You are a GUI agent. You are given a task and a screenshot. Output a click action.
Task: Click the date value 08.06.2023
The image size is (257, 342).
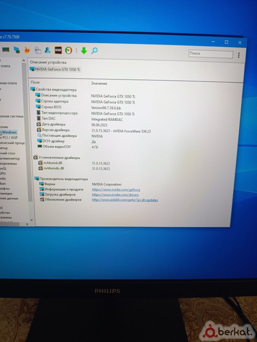coord(99,125)
